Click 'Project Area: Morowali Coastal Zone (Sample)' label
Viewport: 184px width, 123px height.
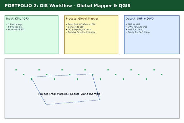pos(70,94)
